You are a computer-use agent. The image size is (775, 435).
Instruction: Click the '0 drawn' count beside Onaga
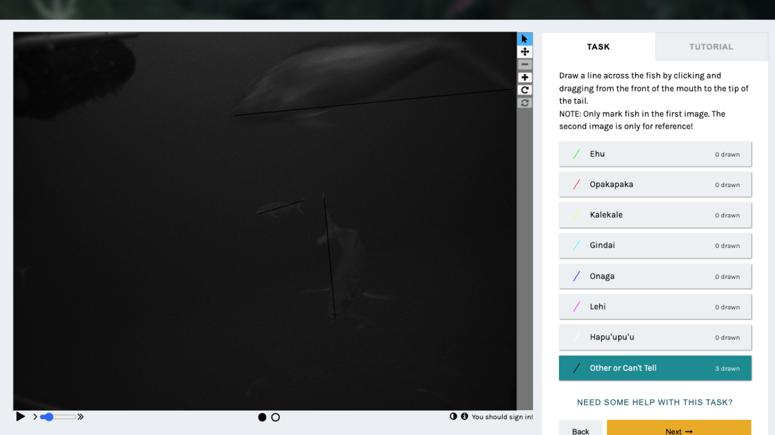727,276
